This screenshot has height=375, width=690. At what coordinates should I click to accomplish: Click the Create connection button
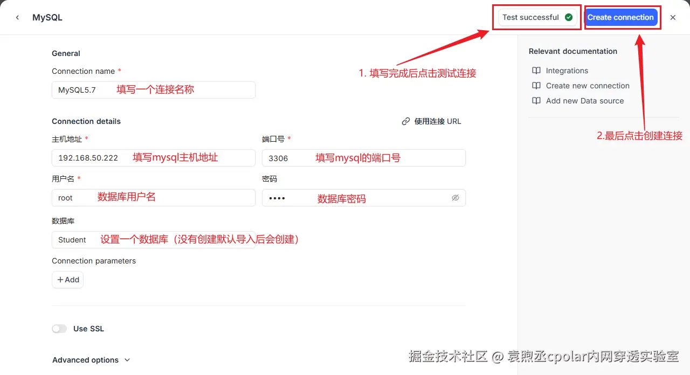tap(620, 17)
